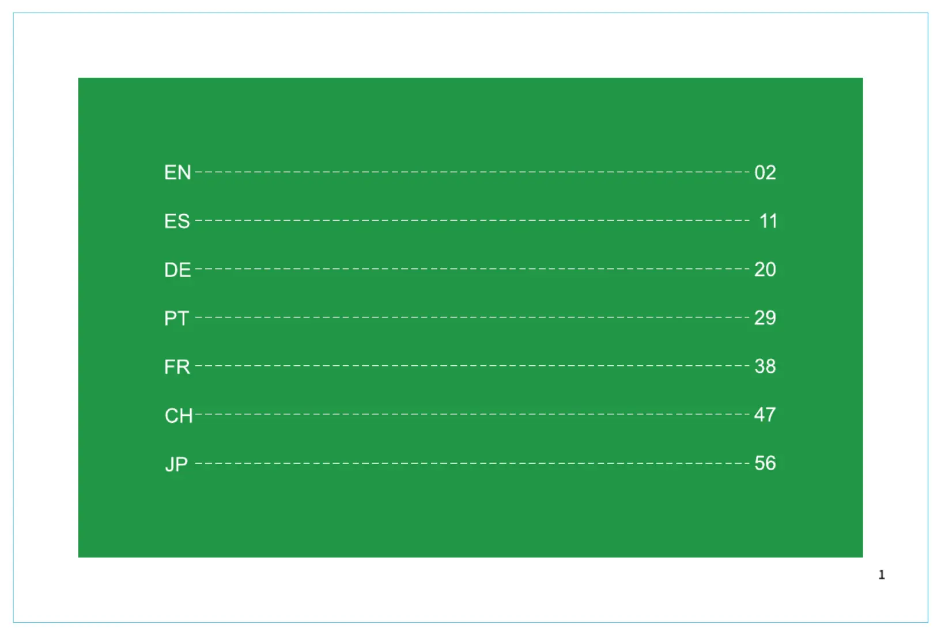This screenshot has width=941, height=636.
Task: Open the EN language section link
Action: coord(177,173)
